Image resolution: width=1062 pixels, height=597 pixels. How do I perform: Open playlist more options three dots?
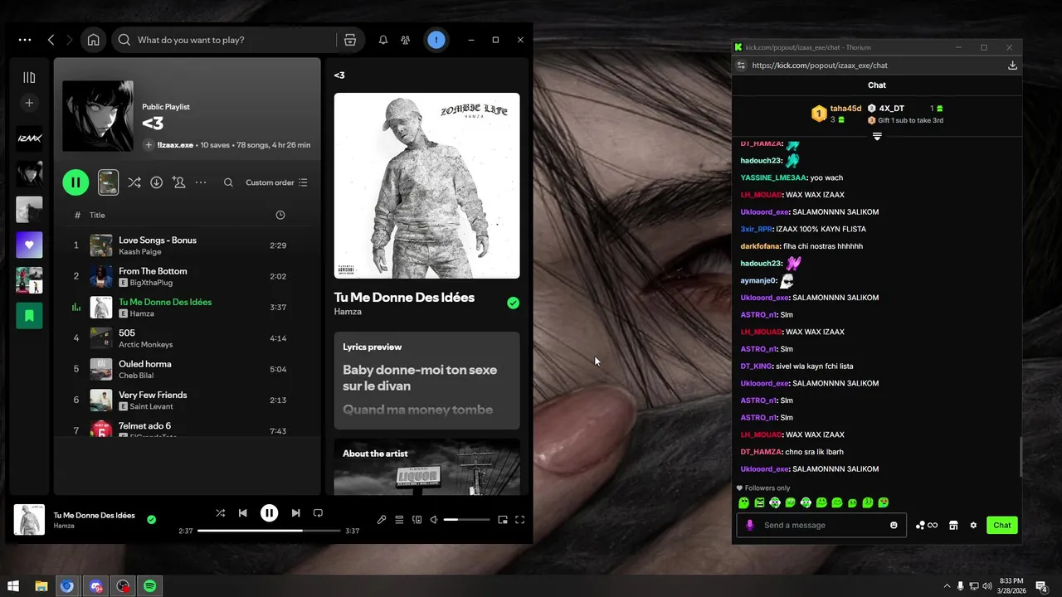pyautogui.click(x=201, y=182)
